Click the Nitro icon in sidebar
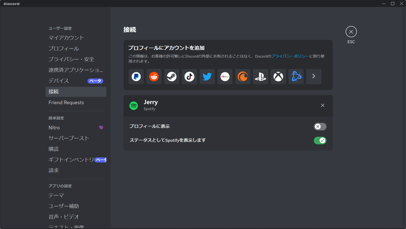406x229 pixels. 101,127
